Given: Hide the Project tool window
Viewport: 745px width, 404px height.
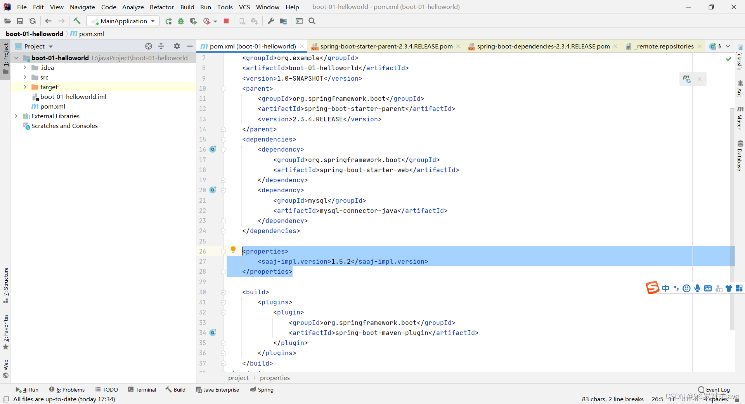Looking at the screenshot, I should tap(190, 46).
